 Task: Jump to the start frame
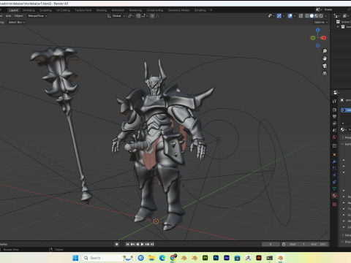tap(127, 244)
